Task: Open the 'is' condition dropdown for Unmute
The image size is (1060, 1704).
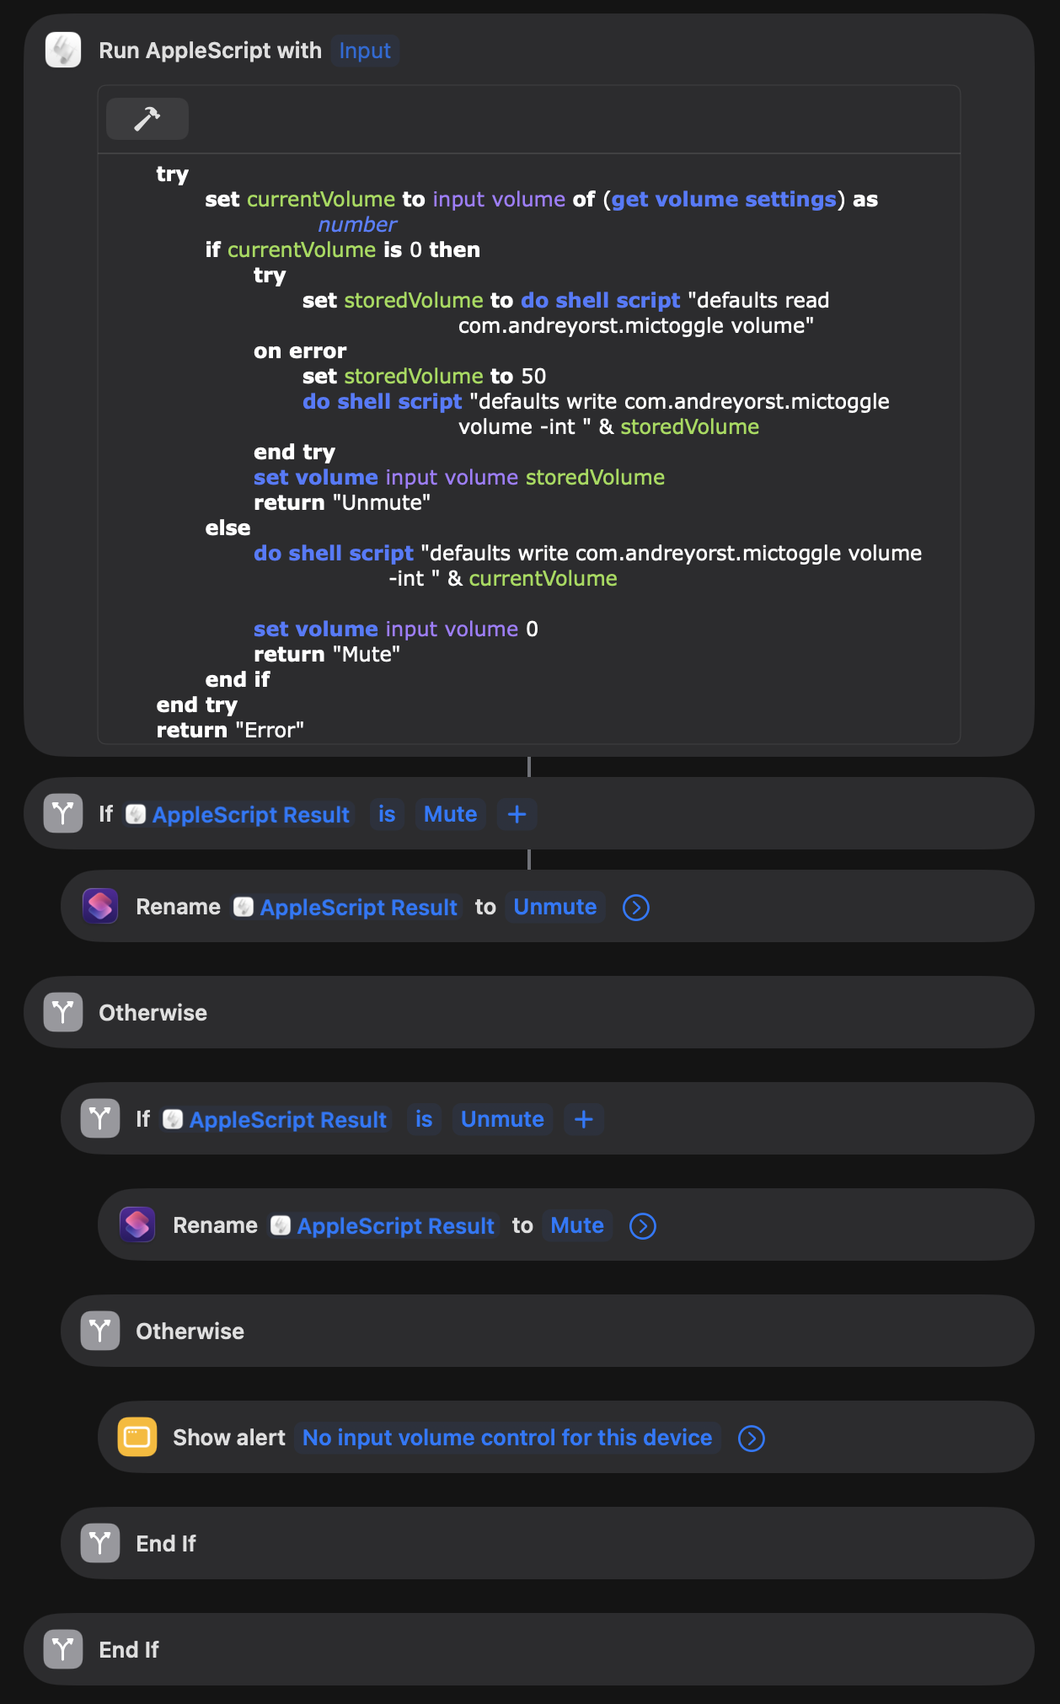Action: 424,1119
